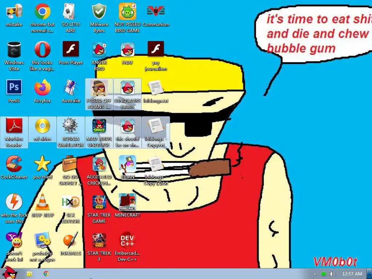Click the Angry Bird Start button
Image resolution: width=372 pixels, height=279 pixels.
pos(10,273)
